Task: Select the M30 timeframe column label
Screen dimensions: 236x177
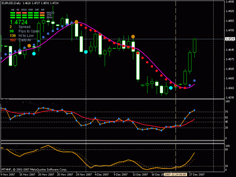Action: (24, 10)
